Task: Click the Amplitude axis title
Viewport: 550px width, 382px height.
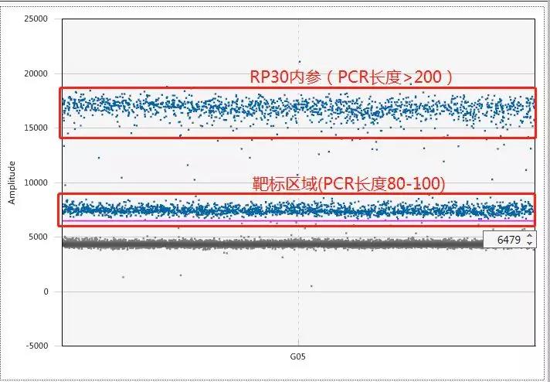Action: point(12,182)
